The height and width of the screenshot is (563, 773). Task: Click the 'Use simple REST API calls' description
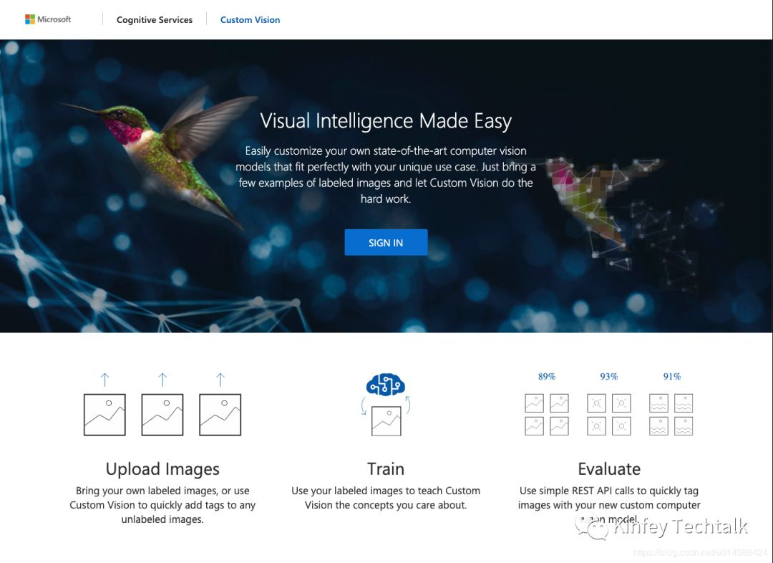click(x=609, y=505)
